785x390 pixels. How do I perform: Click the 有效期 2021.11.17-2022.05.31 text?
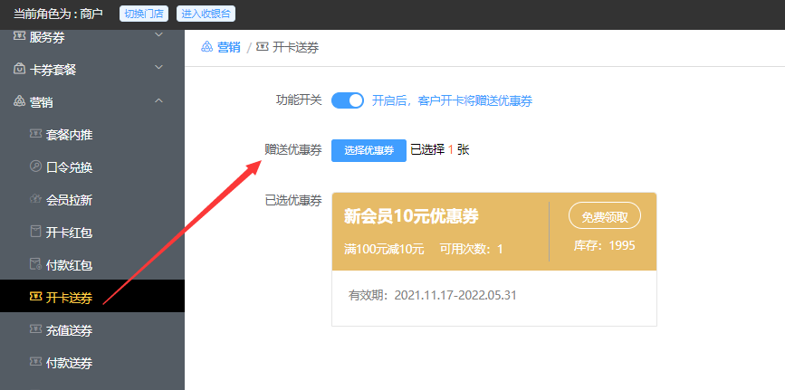(x=433, y=295)
